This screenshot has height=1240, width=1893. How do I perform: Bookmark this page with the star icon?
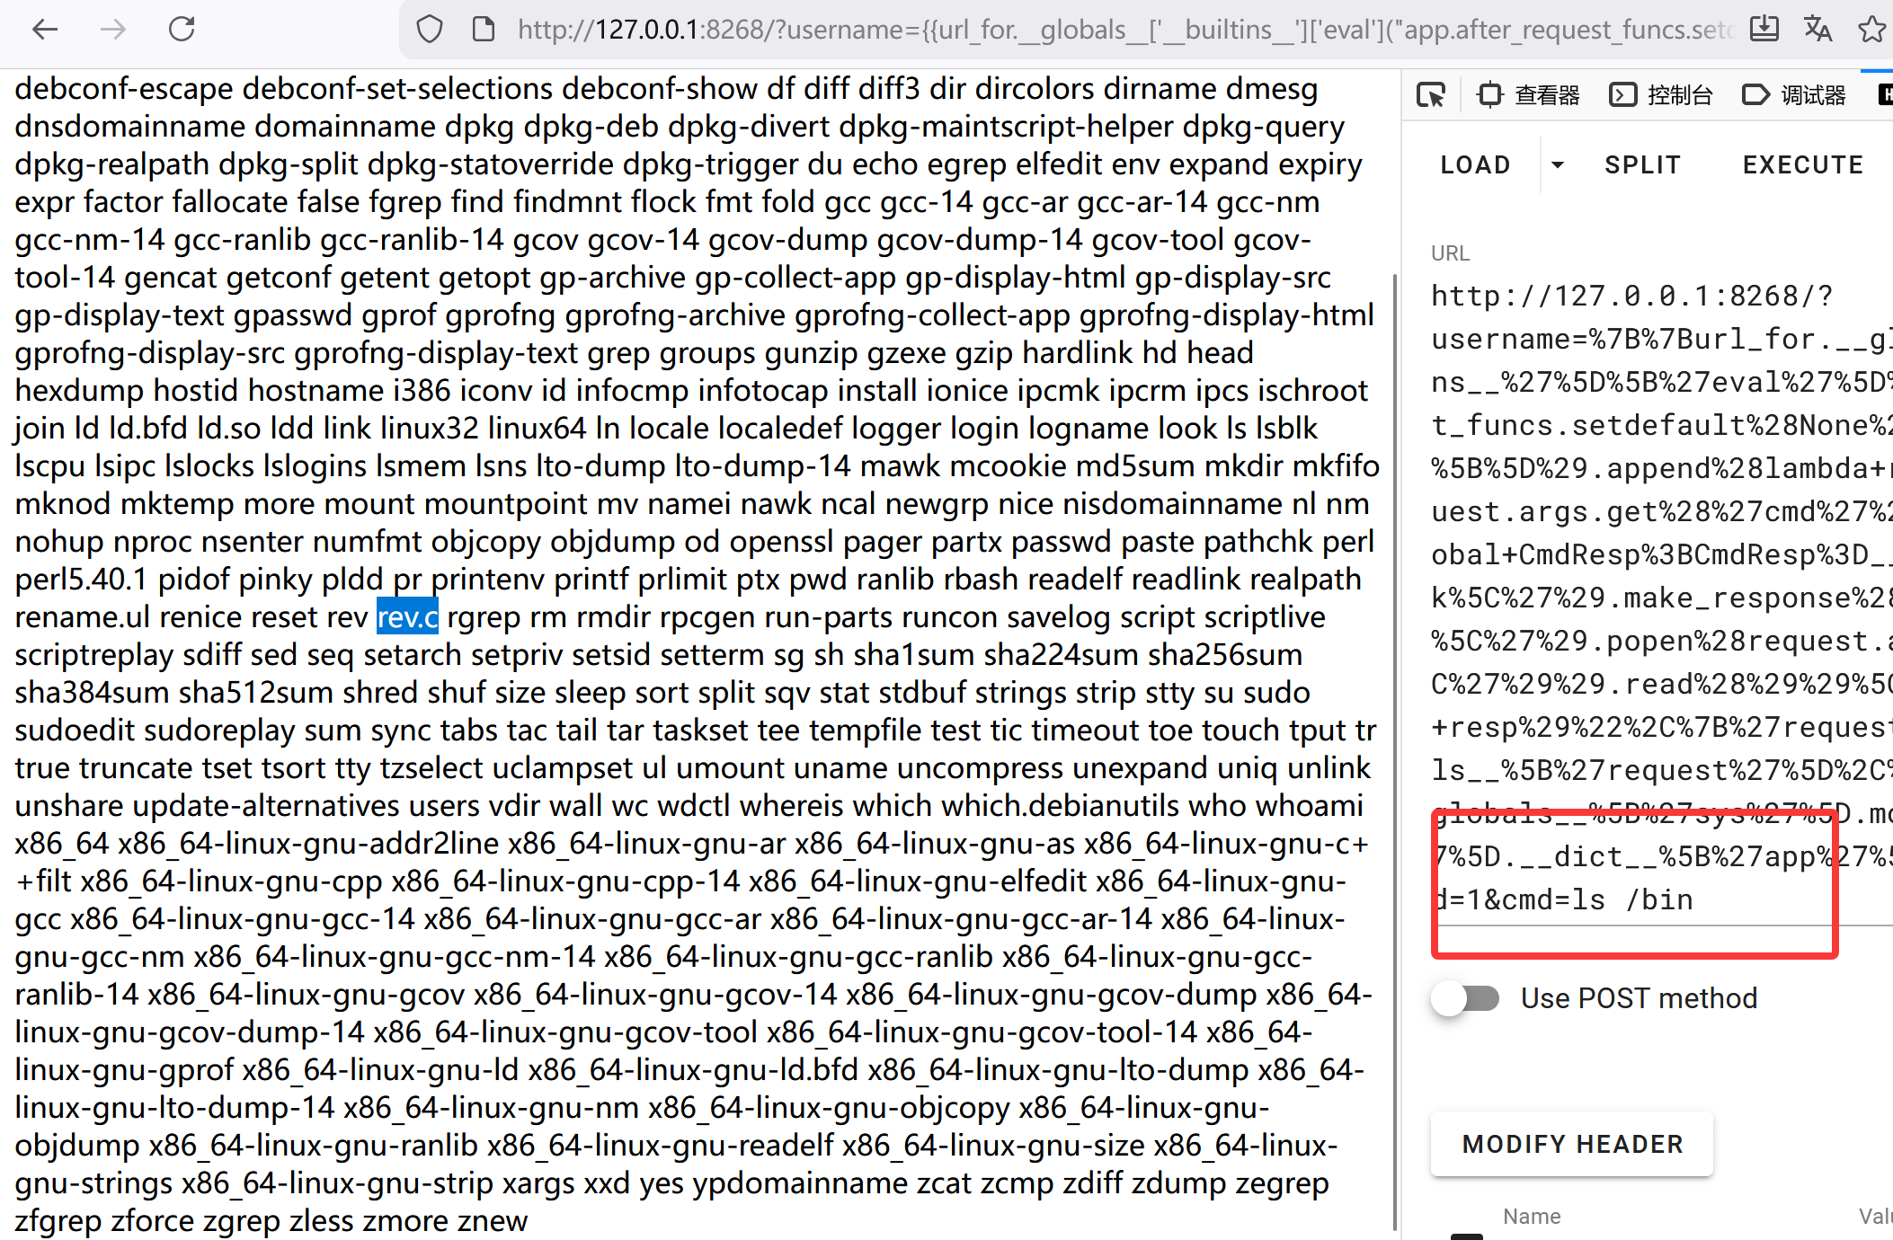(1871, 30)
